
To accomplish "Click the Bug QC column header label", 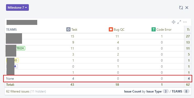I will [x=119, y=30].
